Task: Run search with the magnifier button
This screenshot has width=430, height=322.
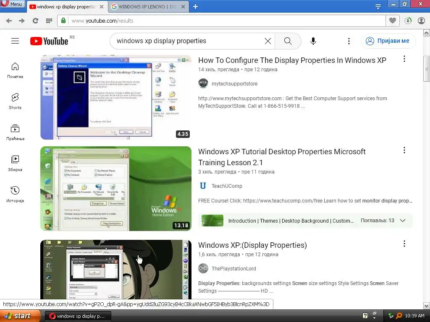Action: click(288, 41)
